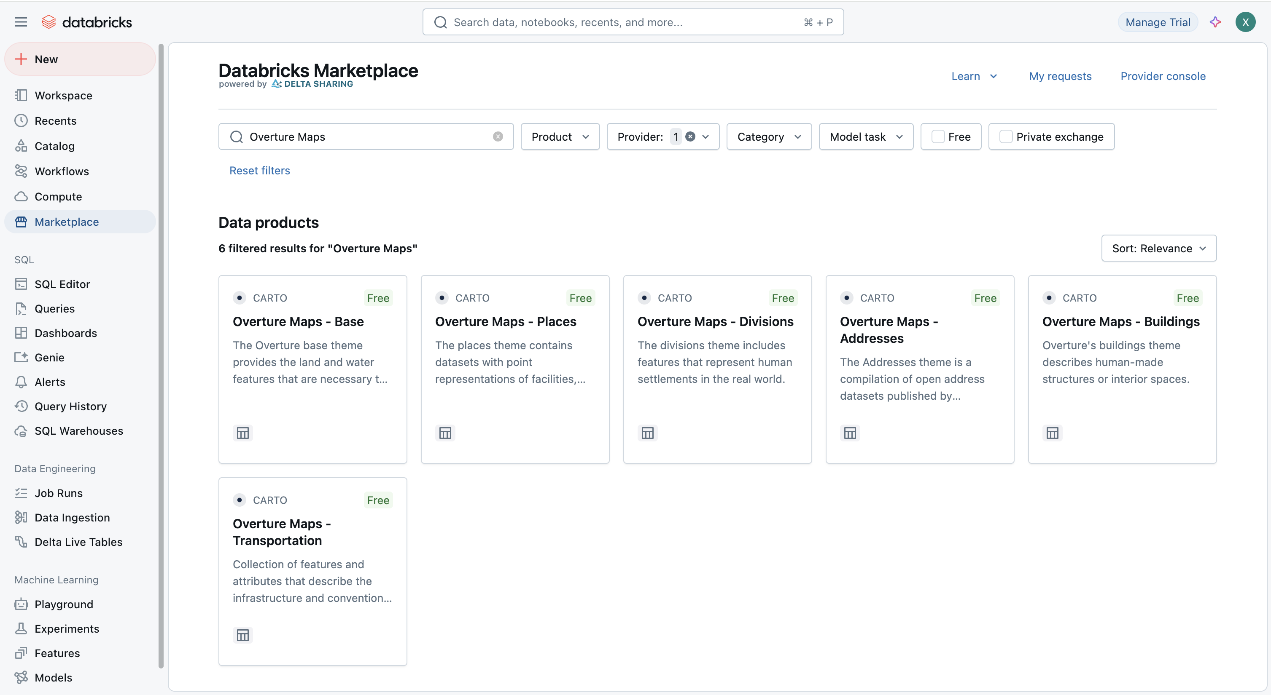1271x695 pixels.
Task: Click the Workspace sidebar icon
Action: click(x=21, y=95)
